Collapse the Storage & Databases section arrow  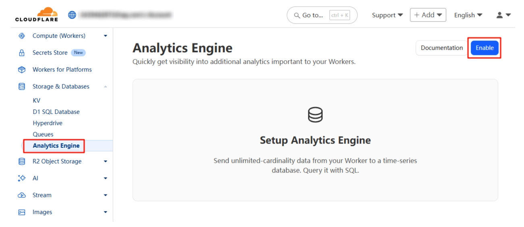(x=106, y=87)
